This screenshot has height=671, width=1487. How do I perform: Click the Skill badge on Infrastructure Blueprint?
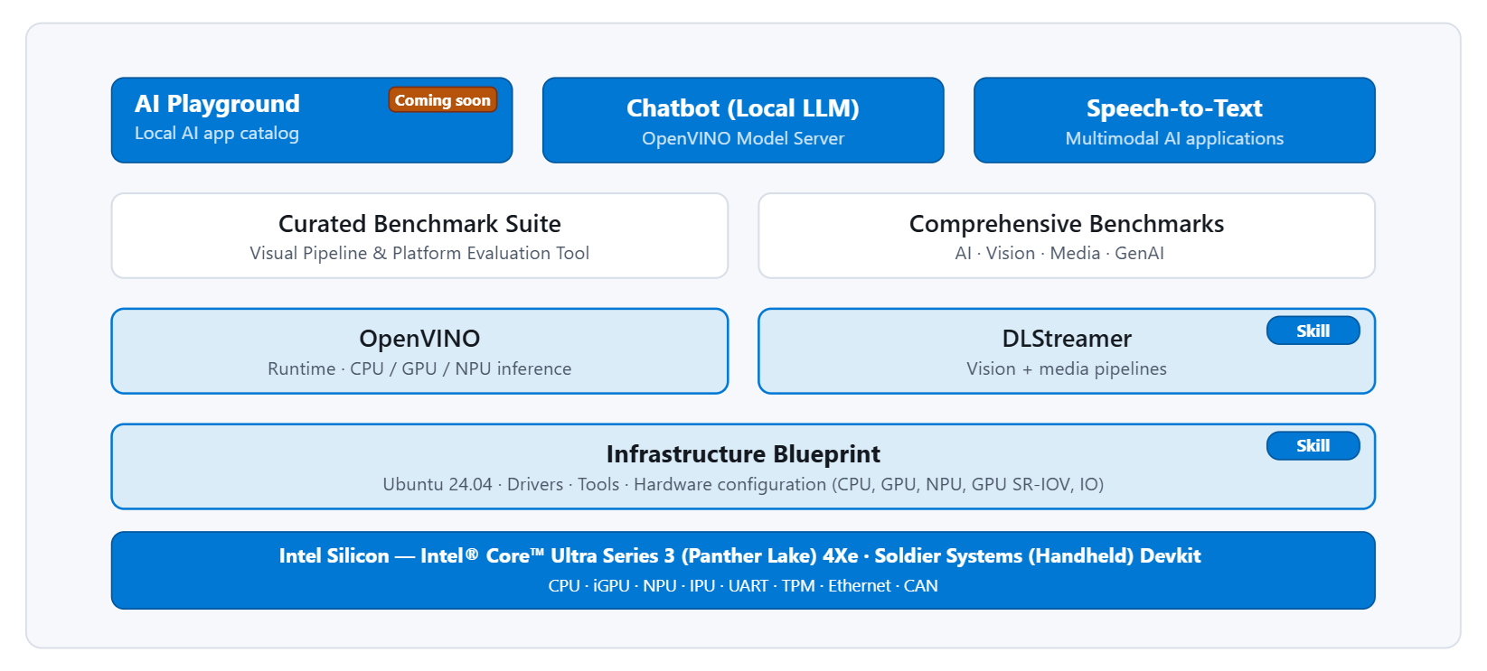(1313, 445)
